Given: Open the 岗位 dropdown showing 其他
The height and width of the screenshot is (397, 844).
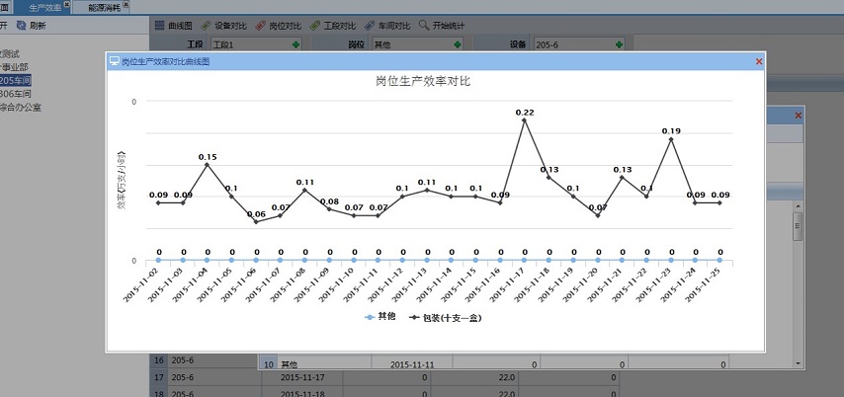Looking at the screenshot, I should [458, 44].
